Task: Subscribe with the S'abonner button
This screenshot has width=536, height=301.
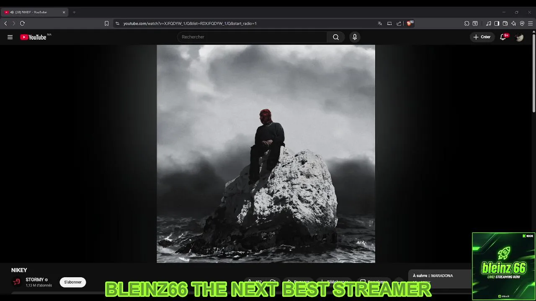Action: 73,282
